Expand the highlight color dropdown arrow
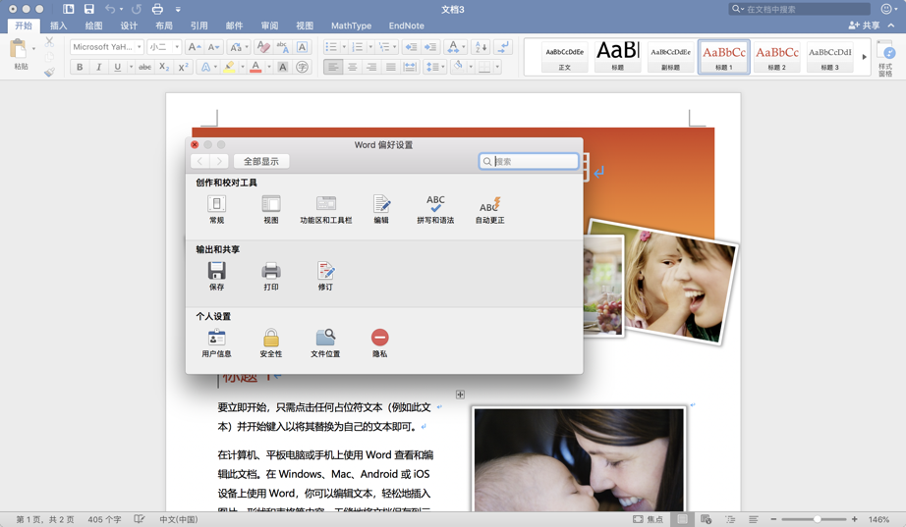906x527 pixels. pyautogui.click(x=242, y=67)
